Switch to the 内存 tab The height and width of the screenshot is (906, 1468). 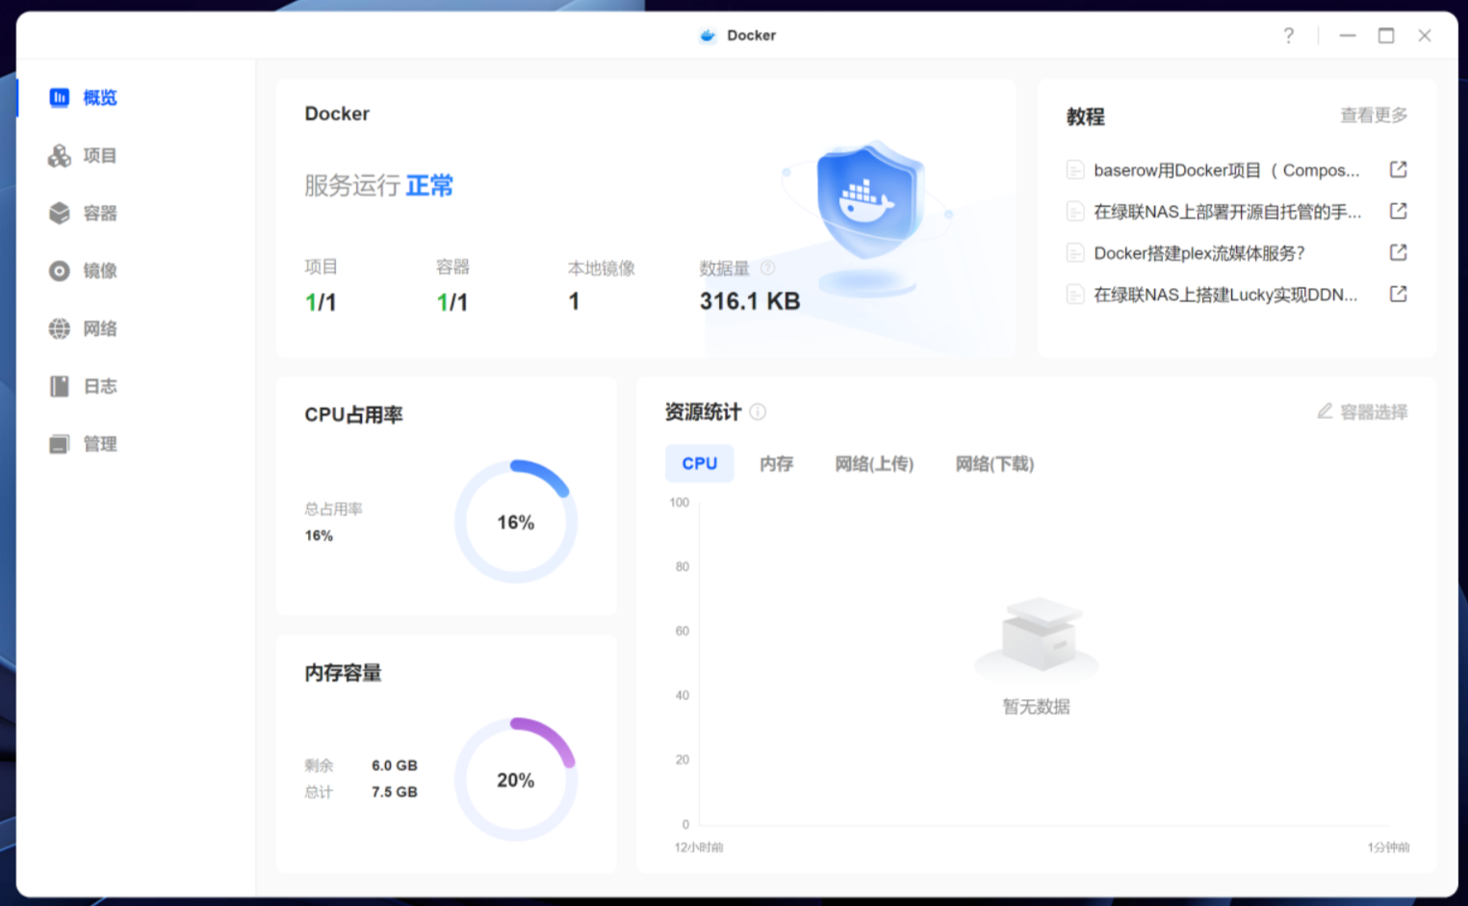pos(776,464)
